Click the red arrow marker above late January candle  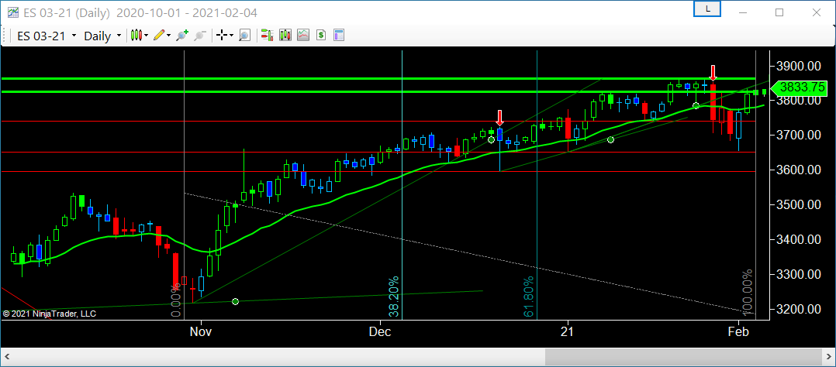pos(713,73)
